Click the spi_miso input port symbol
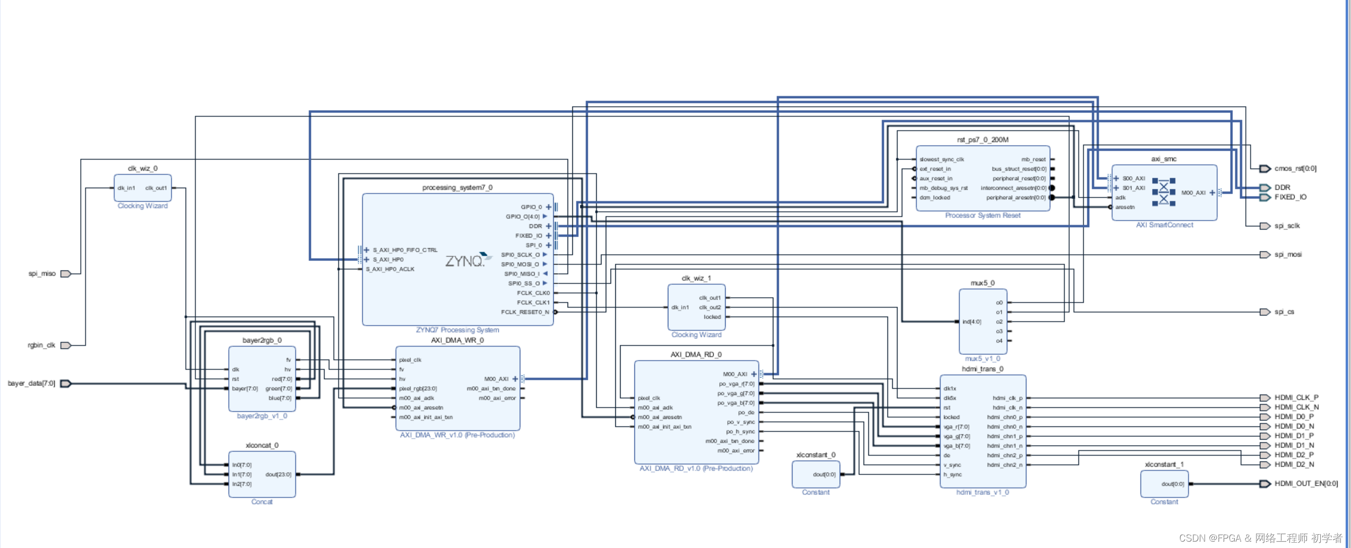Image resolution: width=1351 pixels, height=548 pixels. click(66, 274)
